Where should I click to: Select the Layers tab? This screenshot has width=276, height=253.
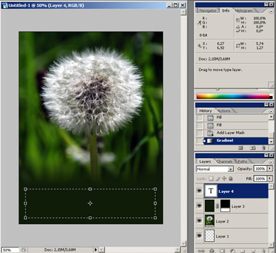pos(205,162)
